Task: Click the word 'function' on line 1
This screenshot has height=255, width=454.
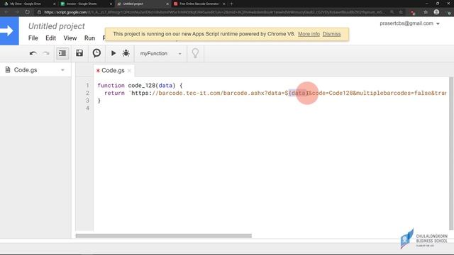Action: coord(111,86)
